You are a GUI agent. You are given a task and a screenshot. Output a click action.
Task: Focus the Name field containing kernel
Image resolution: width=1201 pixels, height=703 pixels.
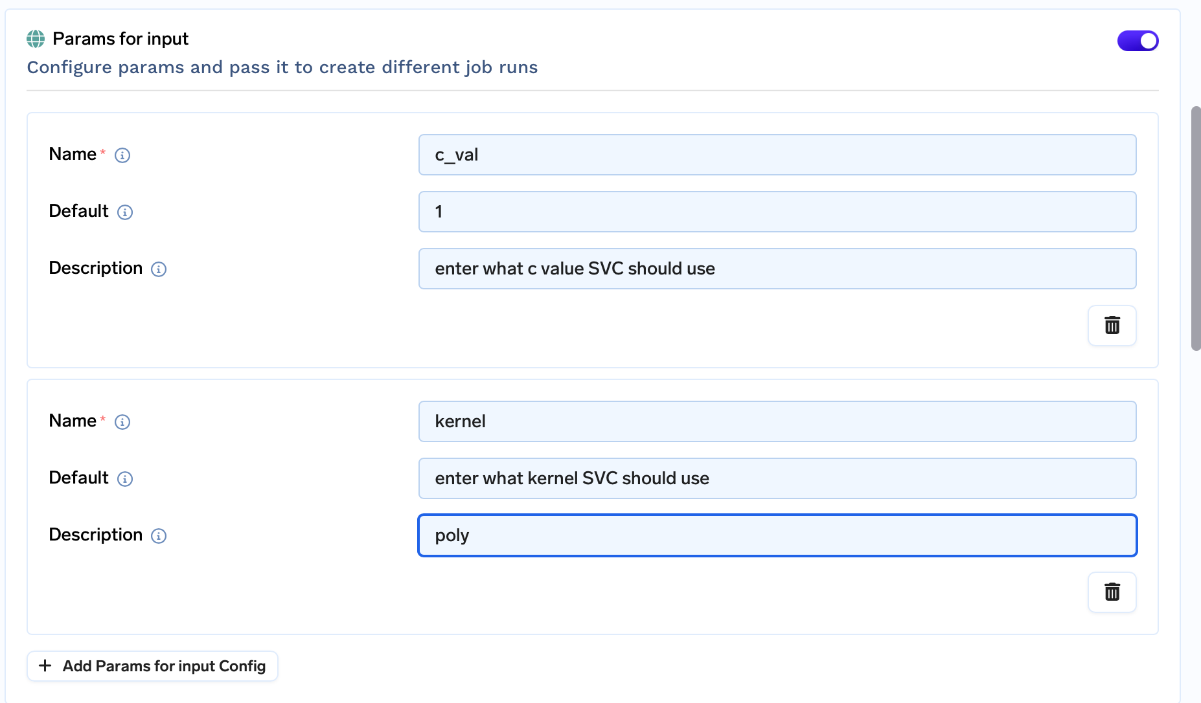(777, 421)
